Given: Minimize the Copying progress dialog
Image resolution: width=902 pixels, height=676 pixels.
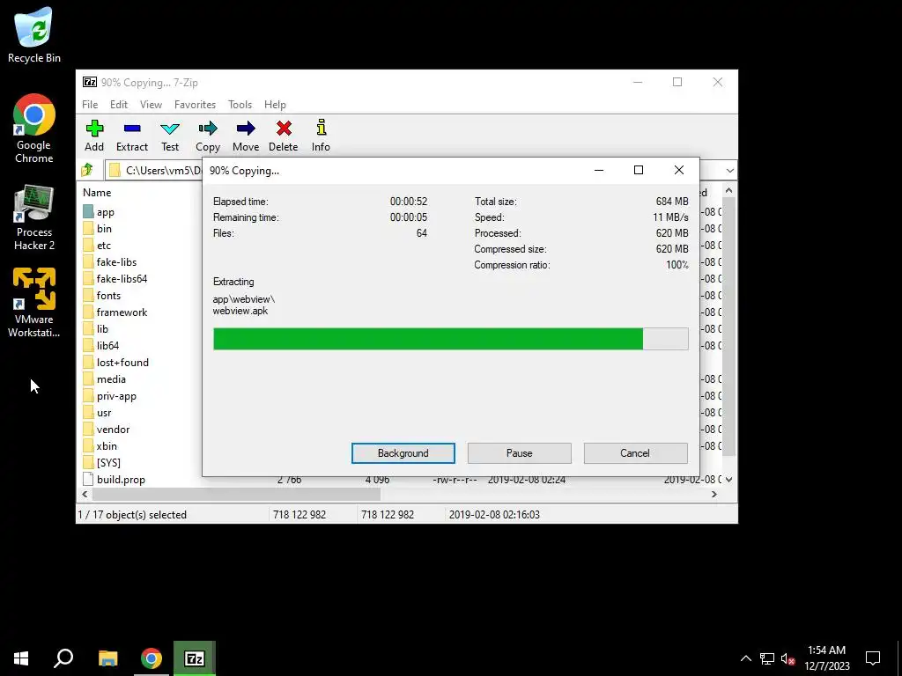Looking at the screenshot, I should coord(599,170).
